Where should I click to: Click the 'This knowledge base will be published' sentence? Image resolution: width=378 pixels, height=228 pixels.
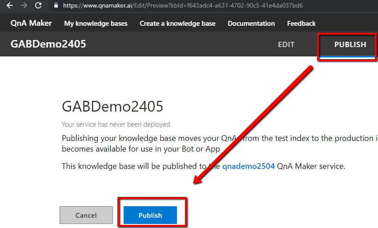(x=204, y=166)
